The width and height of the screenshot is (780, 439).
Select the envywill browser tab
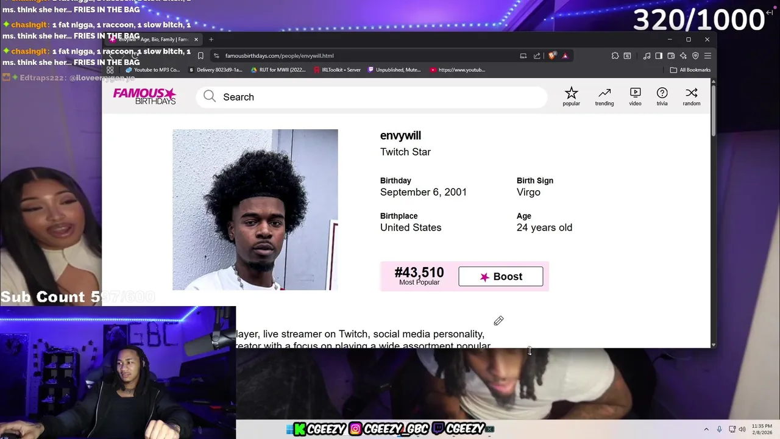pyautogui.click(x=153, y=39)
